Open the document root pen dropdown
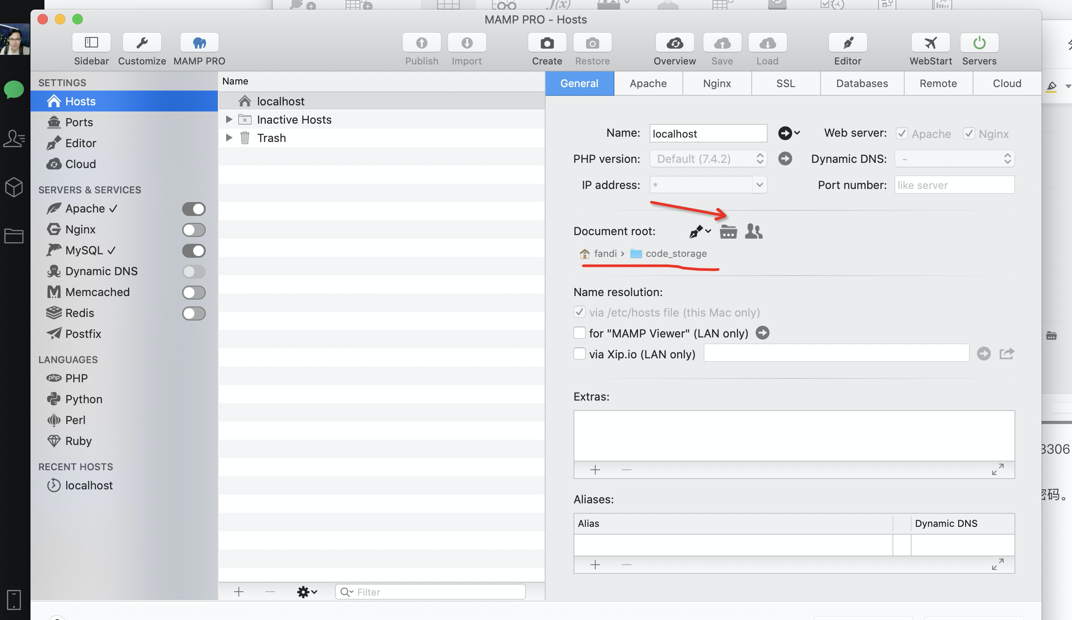This screenshot has height=620, width=1072. tap(700, 231)
